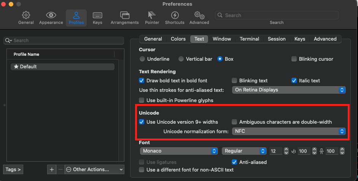Switch to the Session profile tab
The image size is (358, 181).
[277, 39]
